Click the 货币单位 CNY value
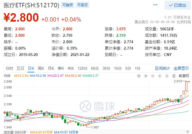This screenshot has width=192, height=134. tap(168, 55)
